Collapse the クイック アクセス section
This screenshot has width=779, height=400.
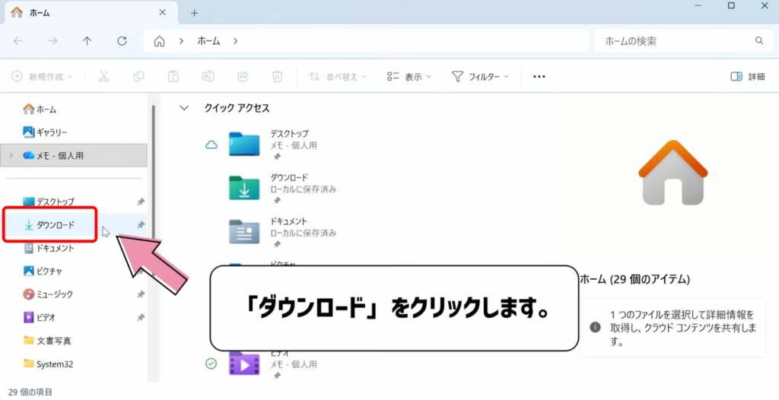tap(184, 108)
